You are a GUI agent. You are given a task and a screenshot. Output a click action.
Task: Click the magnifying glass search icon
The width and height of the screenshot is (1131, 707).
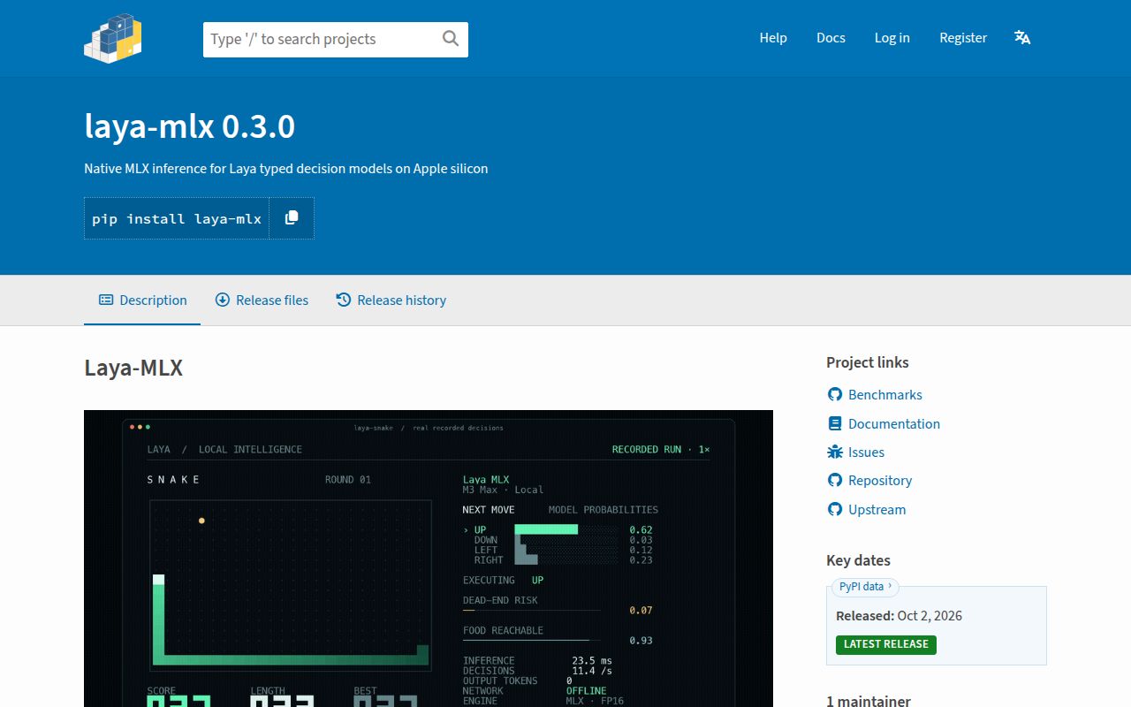pos(451,38)
